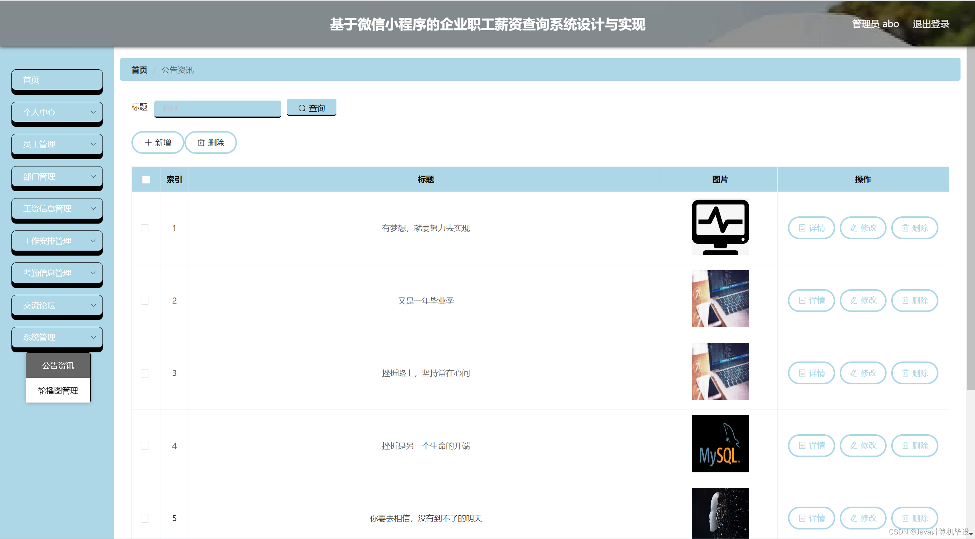Open 详情 details for row 5
975x539 pixels.
pyautogui.click(x=811, y=518)
